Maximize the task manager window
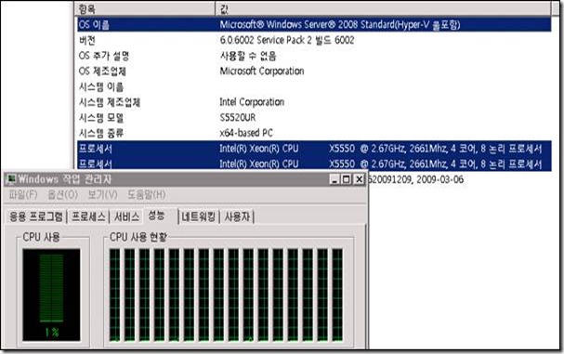This screenshot has height=354, width=564. tap(347, 178)
